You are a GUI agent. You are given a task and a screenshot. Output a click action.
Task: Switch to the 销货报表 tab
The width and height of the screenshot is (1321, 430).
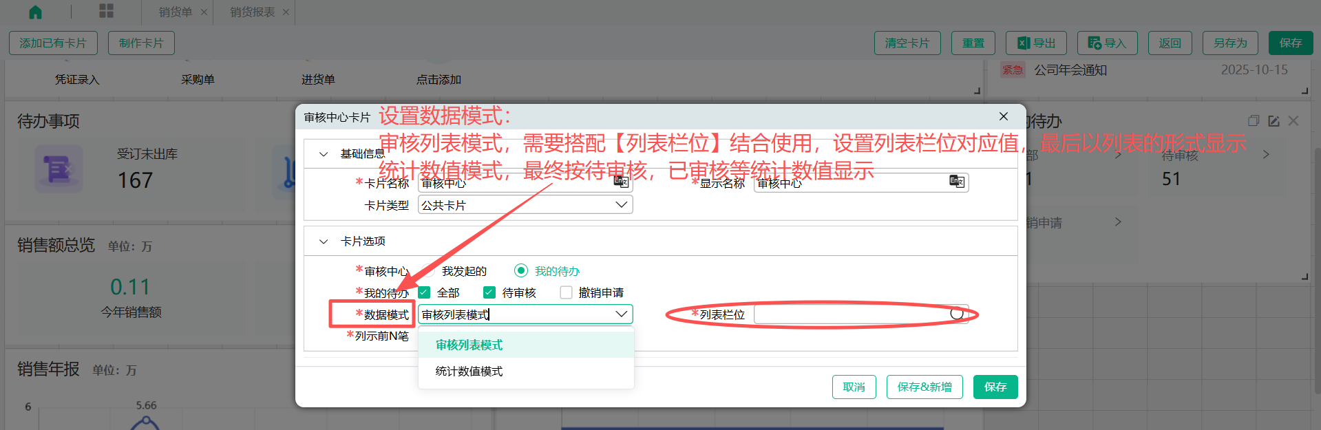coord(252,12)
